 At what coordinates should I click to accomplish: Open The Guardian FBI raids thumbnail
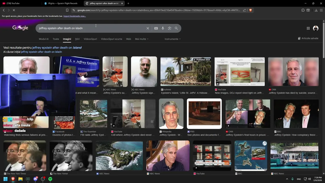pos(93,114)
